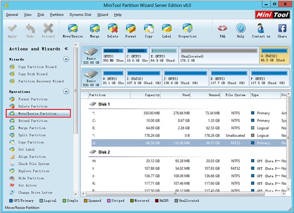Select the C: (NTFS) 10.0 GB disk map block
This screenshot has width=294, height=213.
[x=137, y=56]
